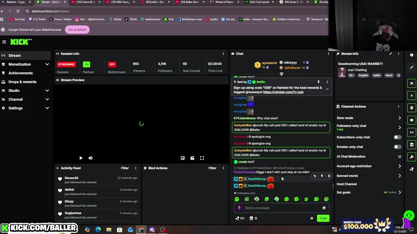This screenshot has height=234, width=417.
Task: Open Followers-only chat options
Action: [369, 127]
